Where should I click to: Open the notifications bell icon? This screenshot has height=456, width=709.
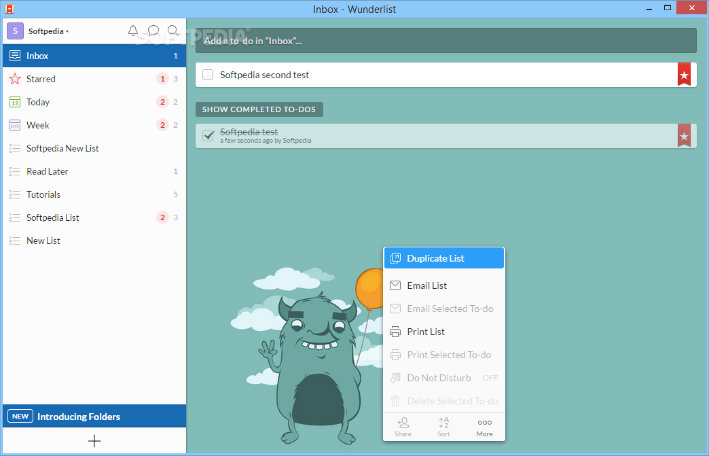[133, 31]
